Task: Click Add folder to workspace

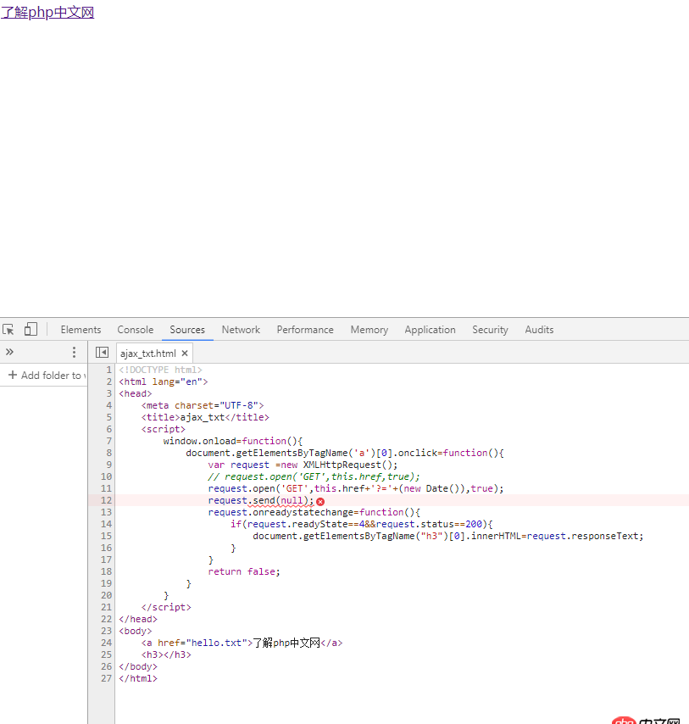Action: click(x=45, y=376)
